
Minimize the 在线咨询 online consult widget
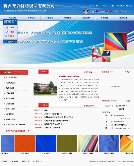point(16,20)
